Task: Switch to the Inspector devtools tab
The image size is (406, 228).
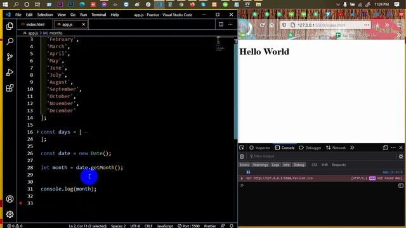Action: click(x=260, y=148)
